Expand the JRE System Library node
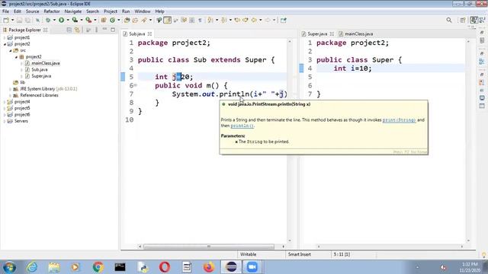Image resolution: width=488 pixels, height=274 pixels. click(x=10, y=89)
